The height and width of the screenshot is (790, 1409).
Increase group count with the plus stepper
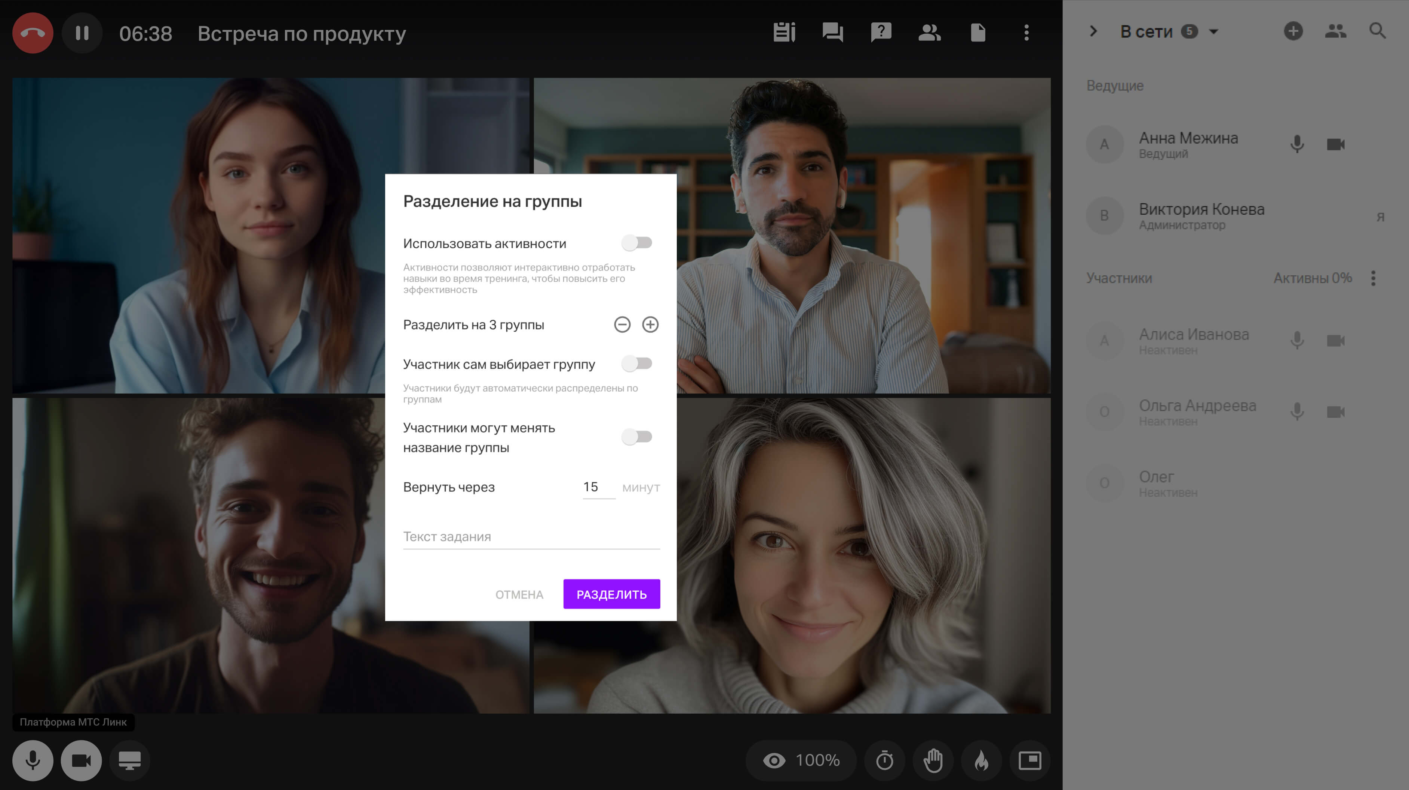650,324
